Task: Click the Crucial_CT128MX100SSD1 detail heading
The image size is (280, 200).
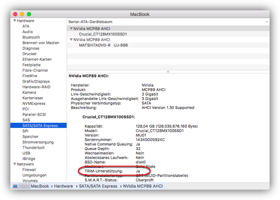Action: [109, 117]
